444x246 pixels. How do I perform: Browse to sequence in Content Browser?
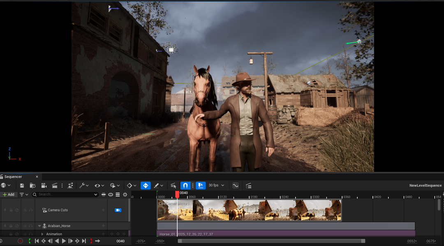(x=33, y=186)
